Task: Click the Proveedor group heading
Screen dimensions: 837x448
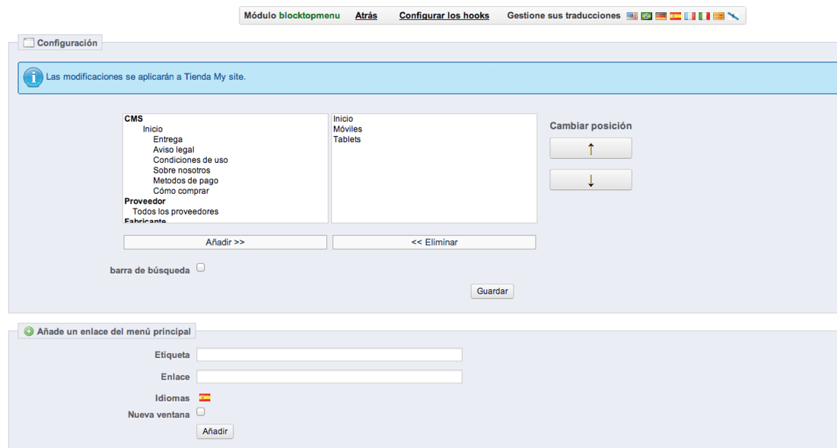Action: [x=145, y=201]
